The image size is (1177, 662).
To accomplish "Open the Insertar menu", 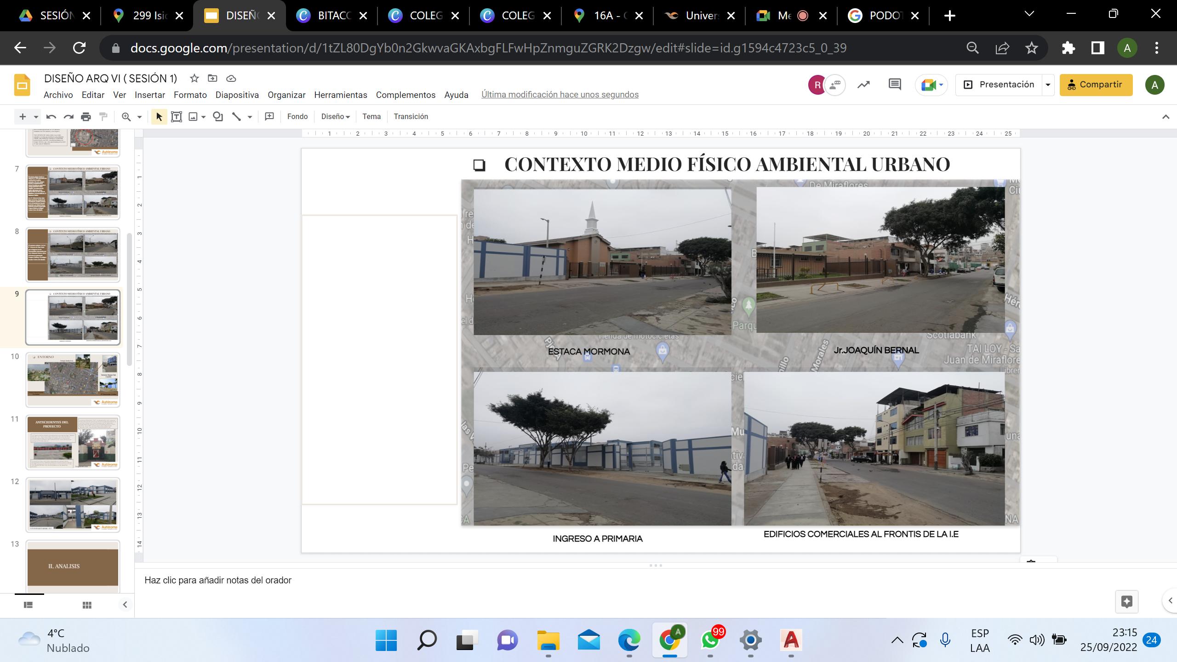I will 149,95.
